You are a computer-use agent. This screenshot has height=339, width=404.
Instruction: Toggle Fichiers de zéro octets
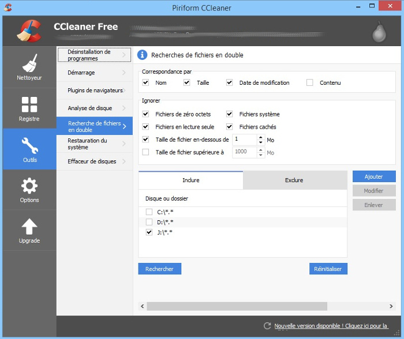click(x=145, y=114)
